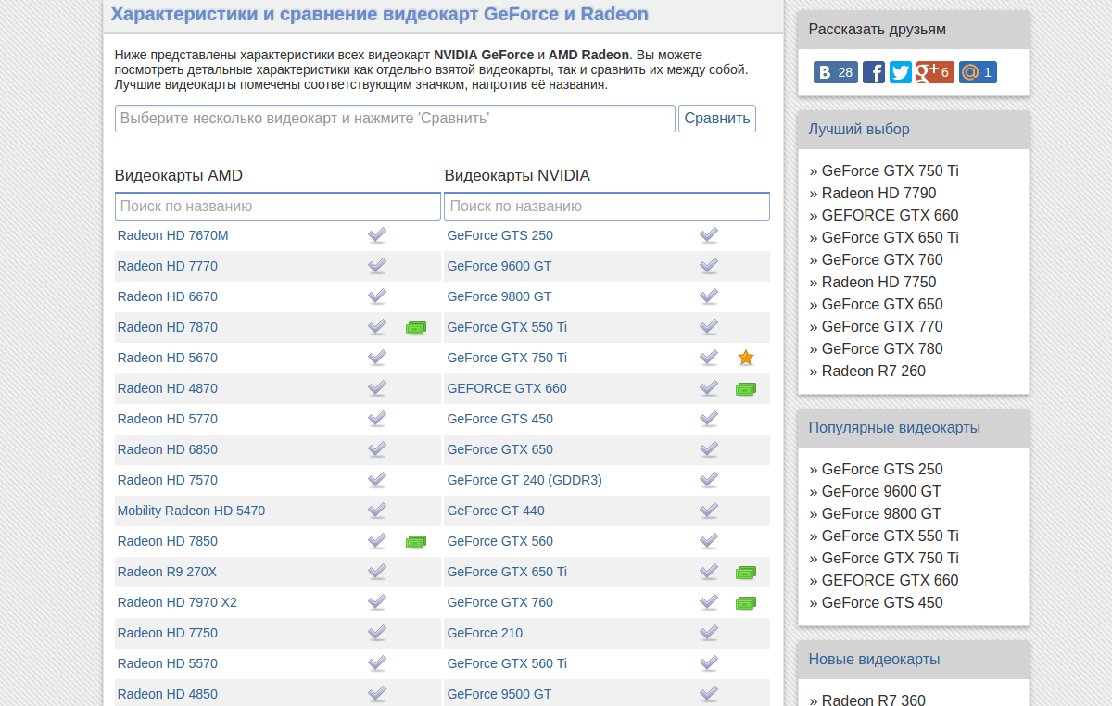Share page on Facebook

coord(874,72)
